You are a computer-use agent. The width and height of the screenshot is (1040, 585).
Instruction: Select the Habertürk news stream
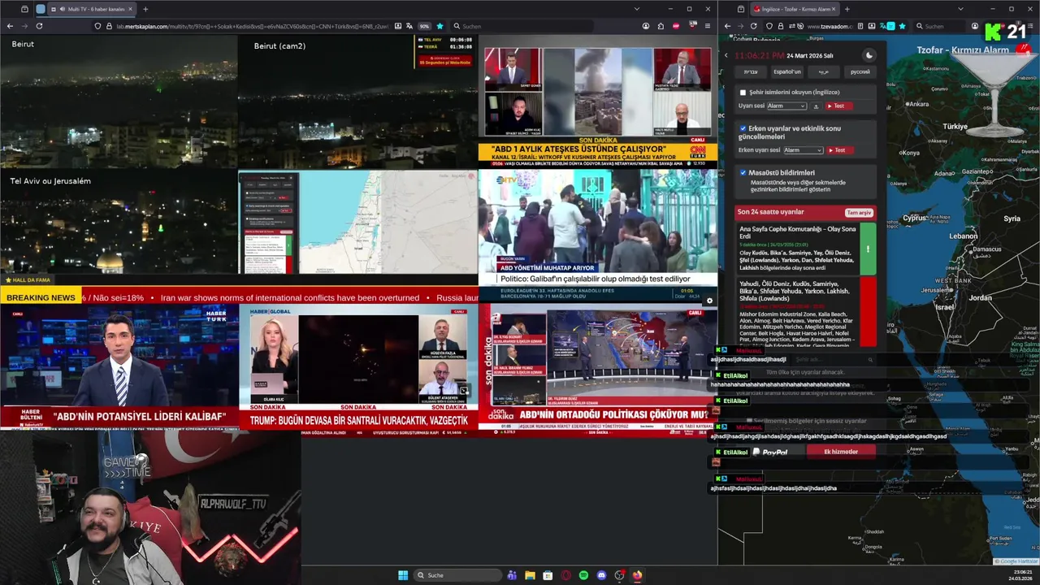[119, 370]
